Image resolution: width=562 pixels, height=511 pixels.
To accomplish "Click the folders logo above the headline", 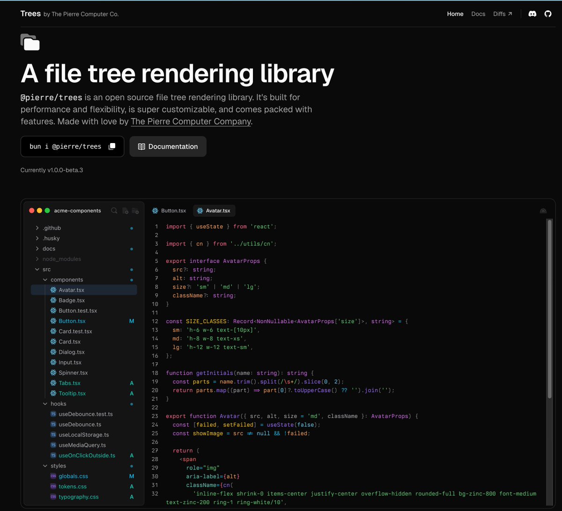I will tap(30, 42).
